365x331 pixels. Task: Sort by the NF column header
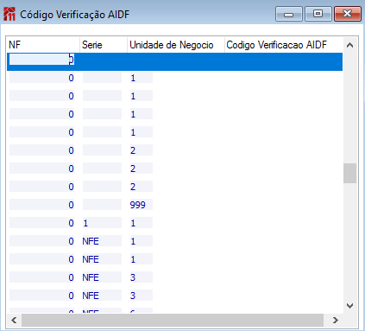click(43, 45)
